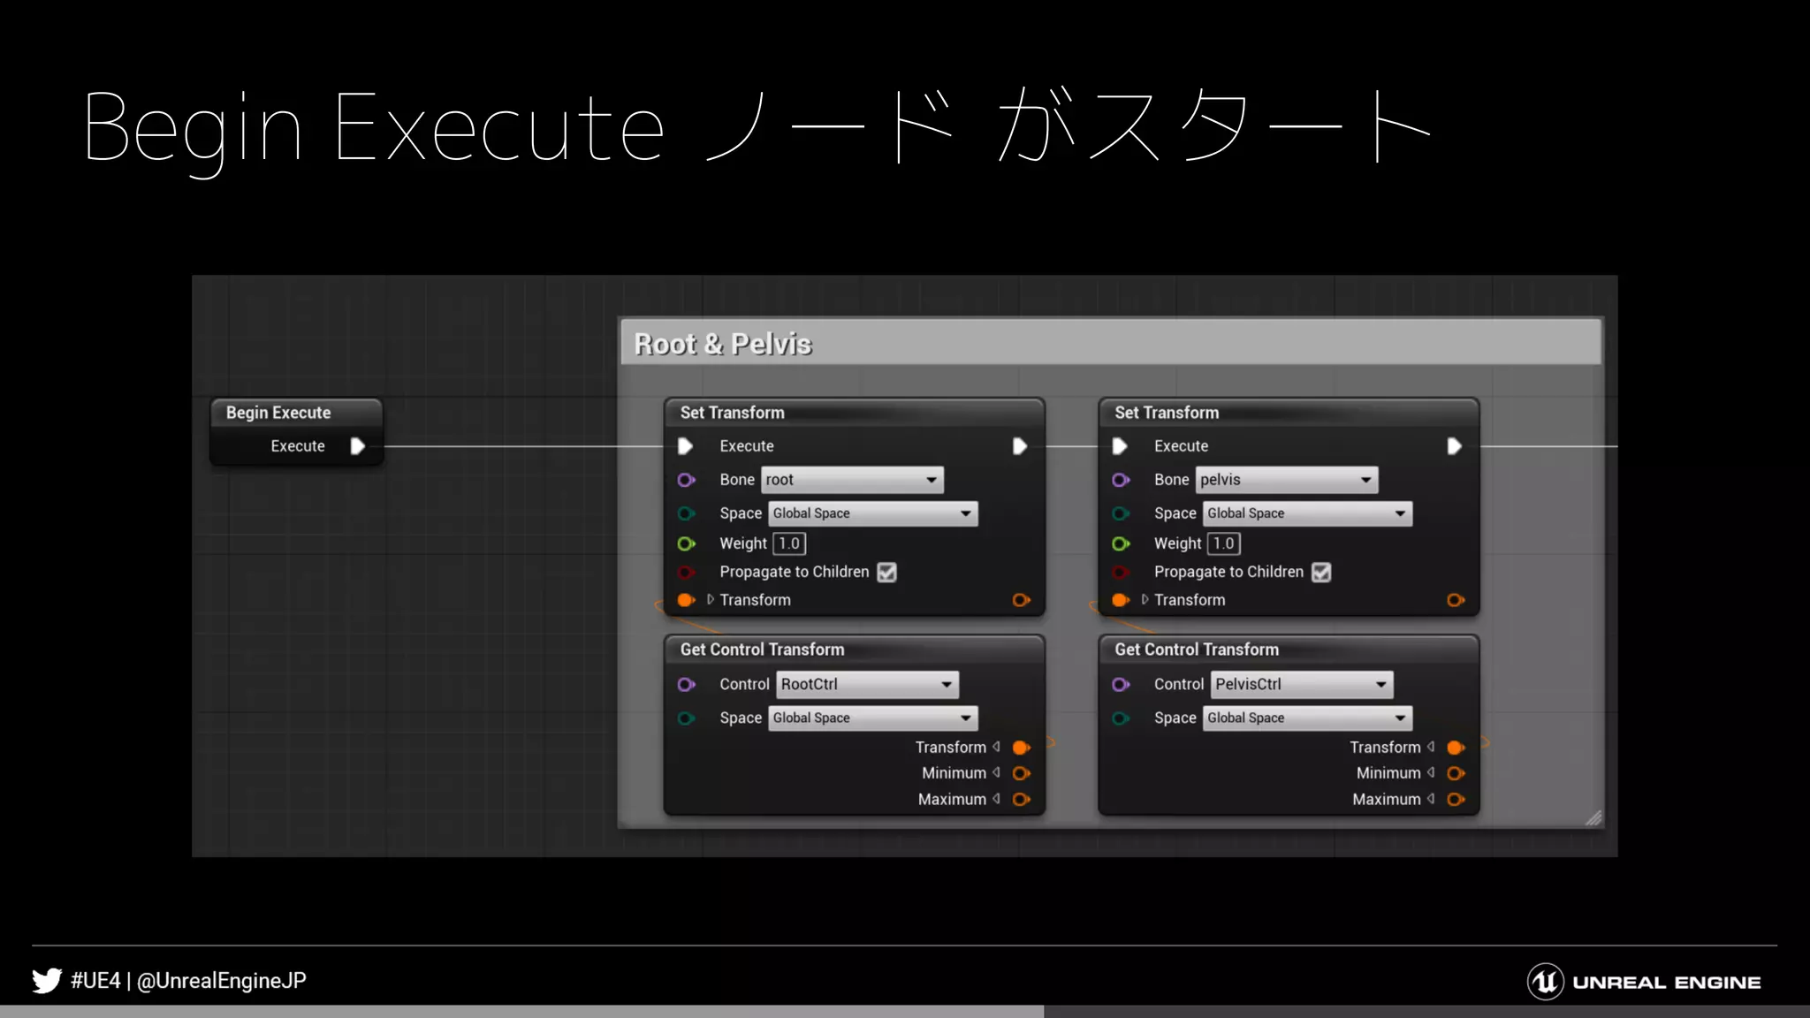
Task: Open the Control dropdown showing RootCtrl
Action: coord(868,685)
